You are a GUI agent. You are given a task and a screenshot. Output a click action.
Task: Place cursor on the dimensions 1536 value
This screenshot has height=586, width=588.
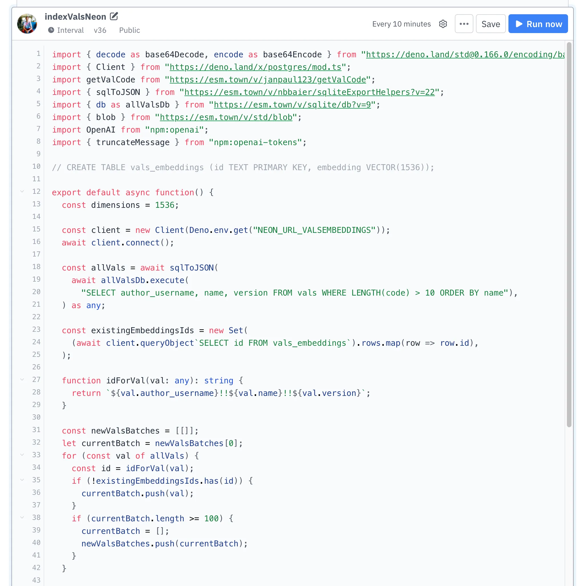tap(164, 205)
